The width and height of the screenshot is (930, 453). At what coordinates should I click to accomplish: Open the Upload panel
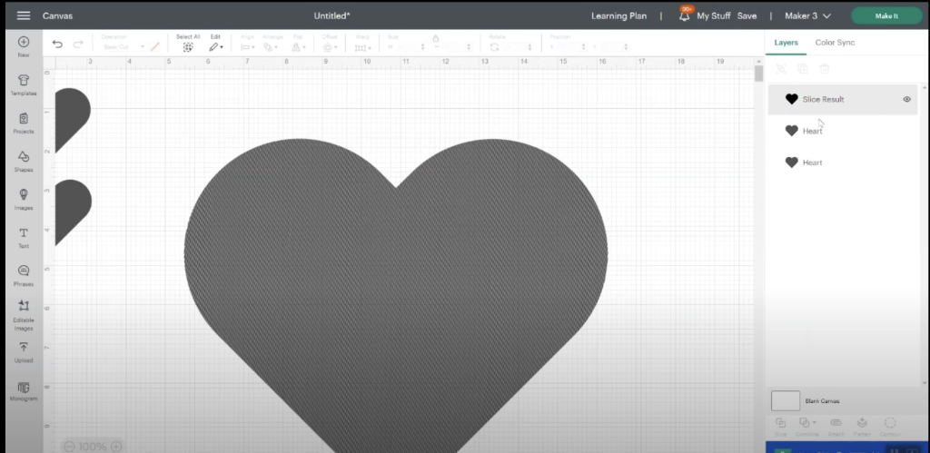tap(24, 351)
